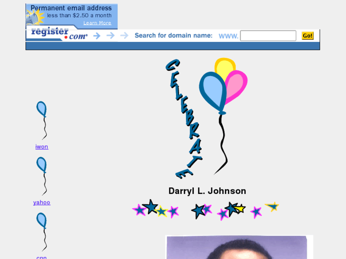Click the mailbox icon in email ad
This screenshot has width=346, height=259.
click(x=35, y=17)
